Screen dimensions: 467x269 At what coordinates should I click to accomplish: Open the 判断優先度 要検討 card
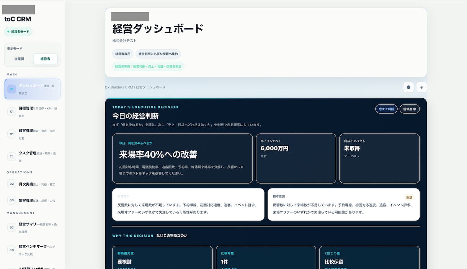coord(162,257)
